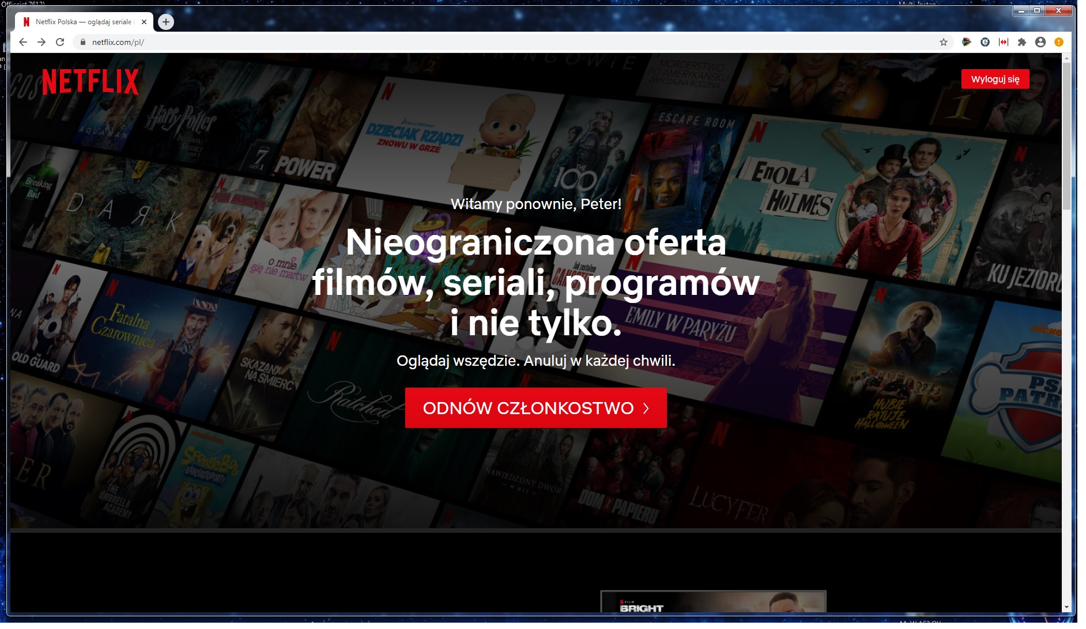The width and height of the screenshot is (1086, 629).
Task: Click ODNÓW CZŁONKOSTWO button
Action: [x=536, y=408]
